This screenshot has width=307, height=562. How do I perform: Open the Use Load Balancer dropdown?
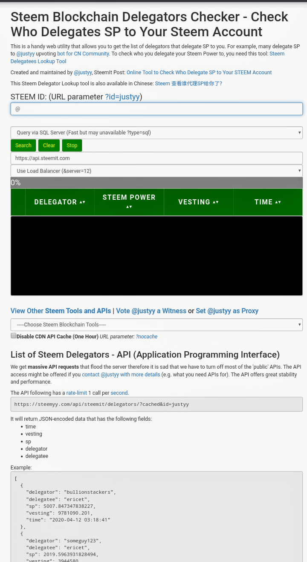pos(156,171)
